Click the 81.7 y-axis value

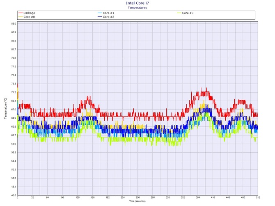(14, 49)
